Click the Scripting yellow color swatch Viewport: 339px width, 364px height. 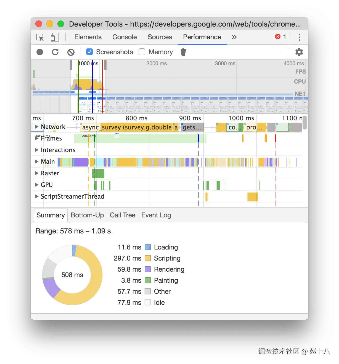click(x=148, y=258)
